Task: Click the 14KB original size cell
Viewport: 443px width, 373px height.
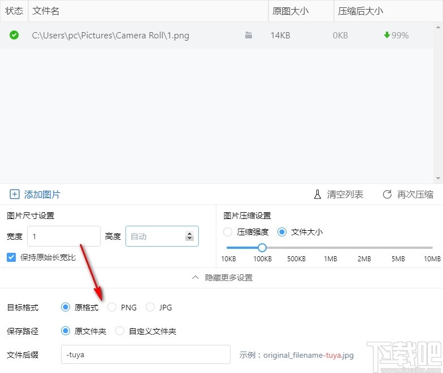Action: pos(280,35)
